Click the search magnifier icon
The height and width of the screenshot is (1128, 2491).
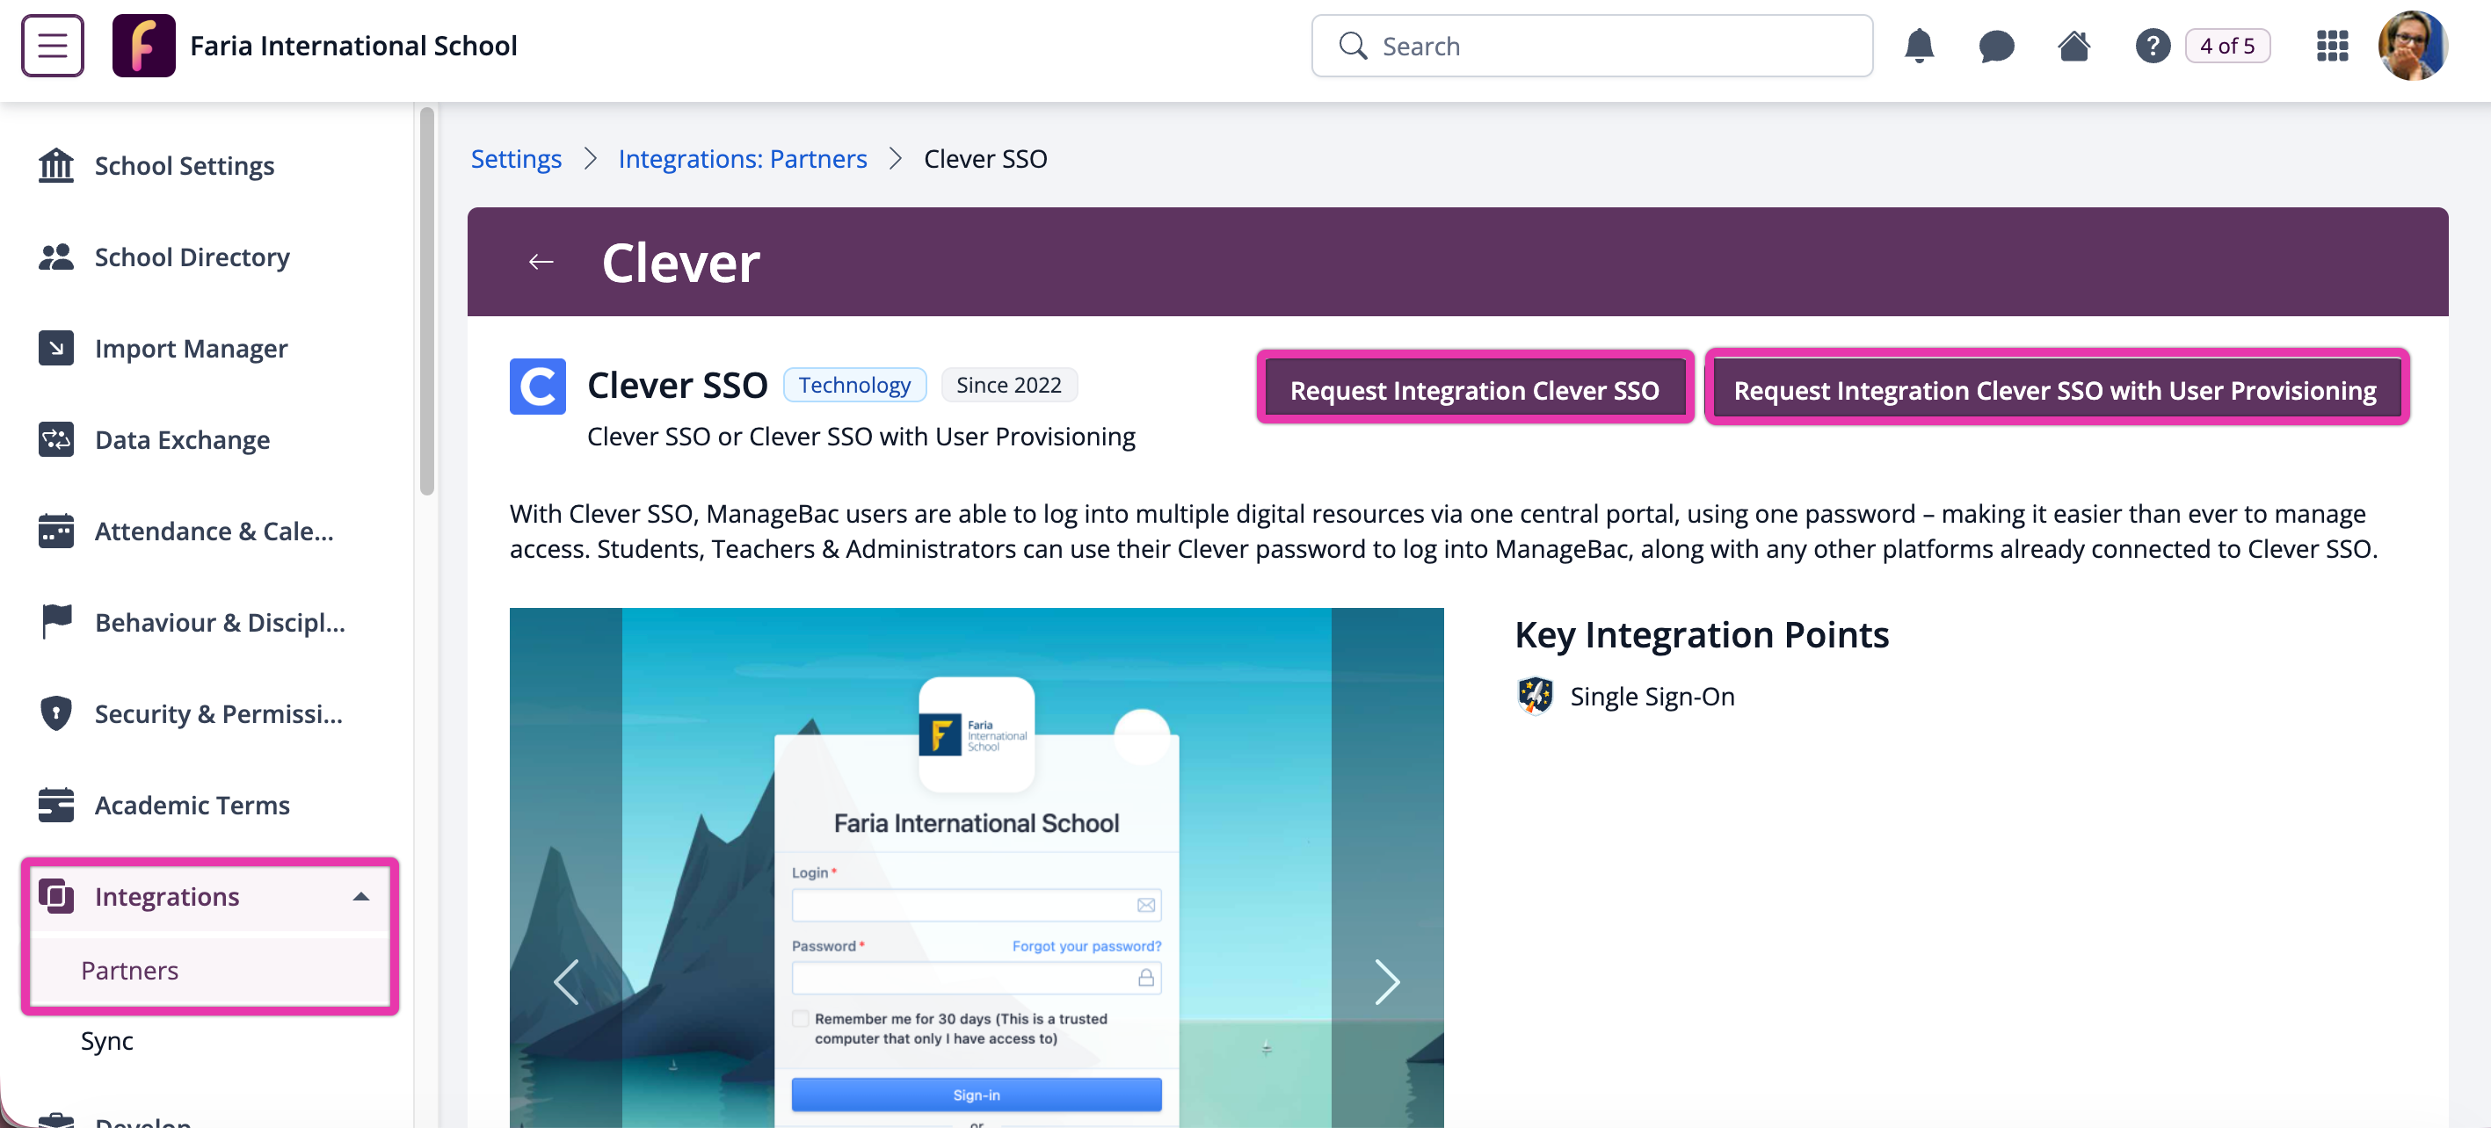[1352, 46]
